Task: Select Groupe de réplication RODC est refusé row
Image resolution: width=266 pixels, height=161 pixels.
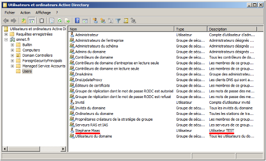Action: tap(123, 97)
